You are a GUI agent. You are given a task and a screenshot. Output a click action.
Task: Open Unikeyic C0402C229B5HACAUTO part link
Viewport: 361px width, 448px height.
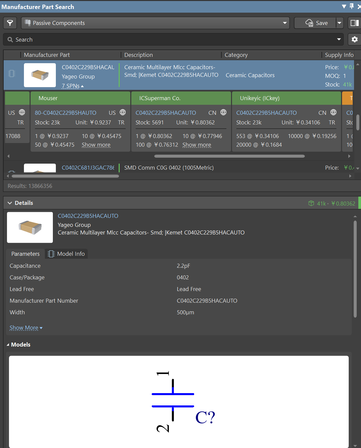(267, 113)
